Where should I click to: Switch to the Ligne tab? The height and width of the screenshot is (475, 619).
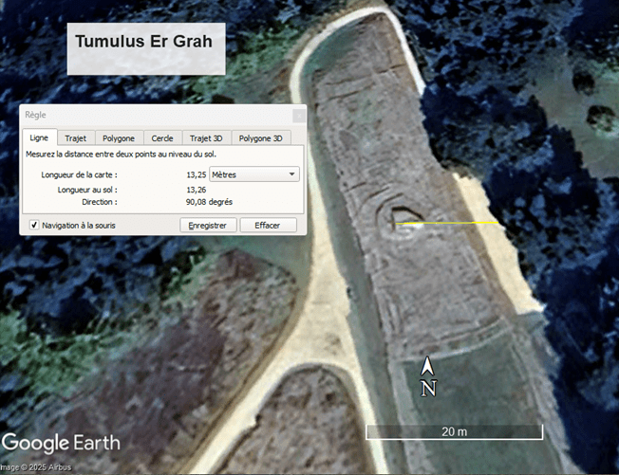pyautogui.click(x=40, y=138)
